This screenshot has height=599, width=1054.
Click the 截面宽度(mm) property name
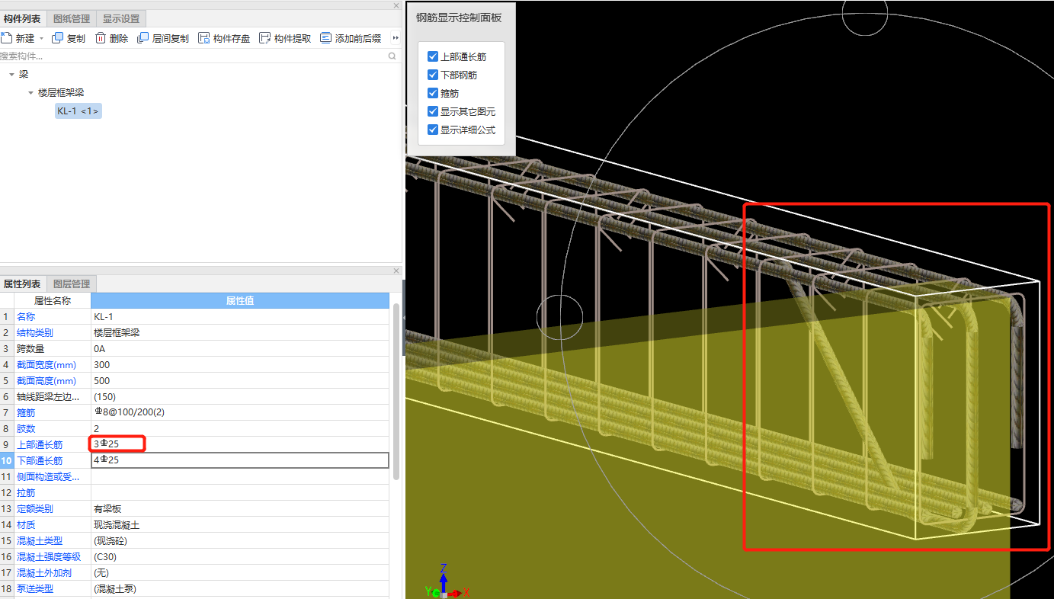pos(47,364)
